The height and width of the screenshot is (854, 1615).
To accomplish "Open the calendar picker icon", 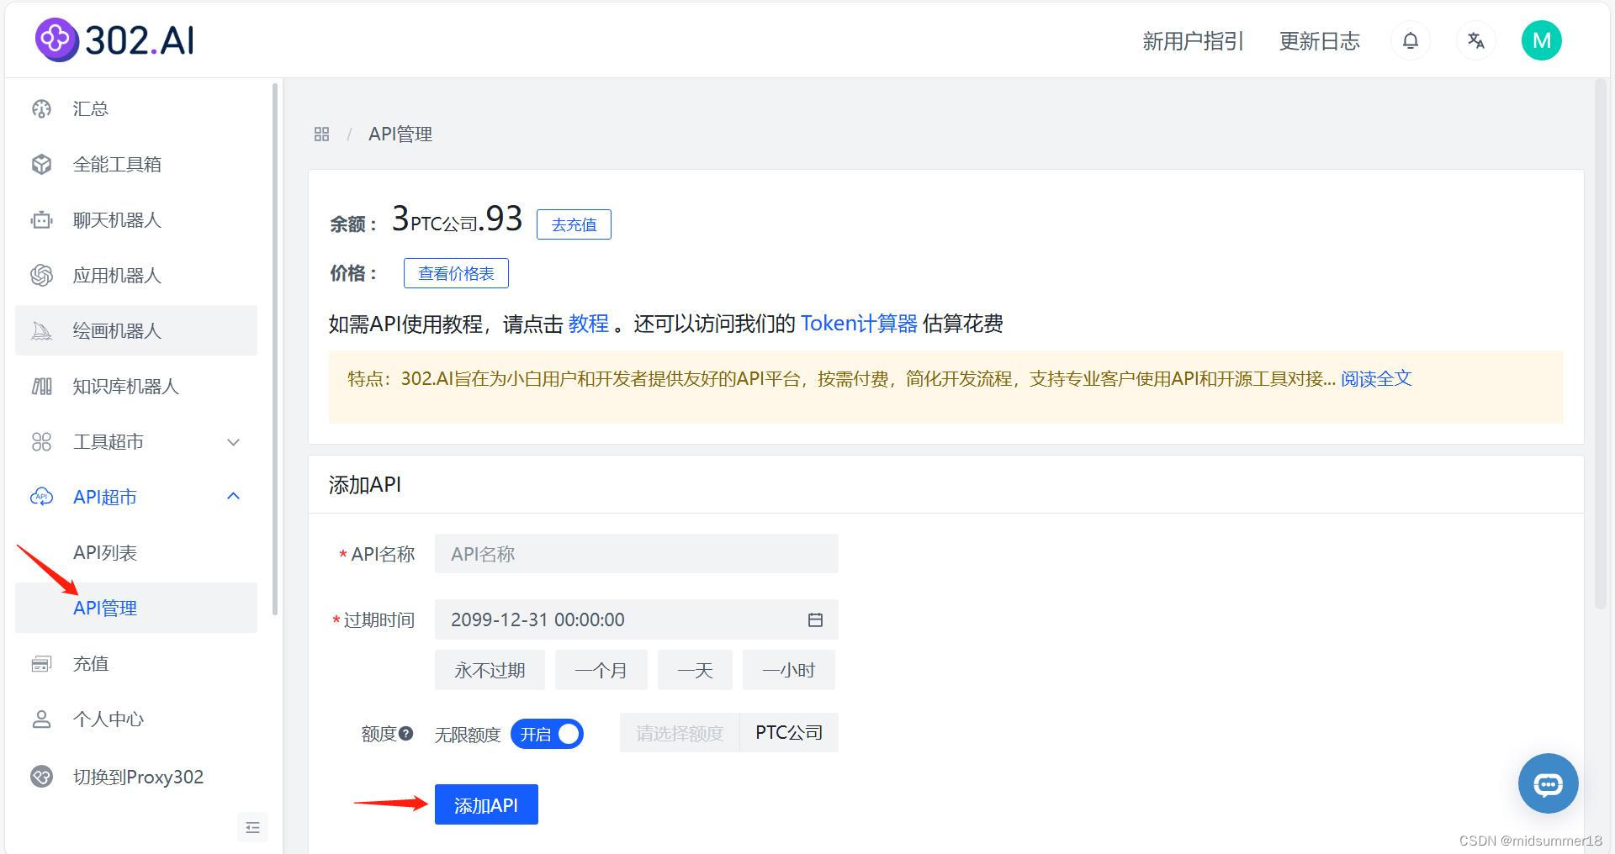I will tap(815, 619).
